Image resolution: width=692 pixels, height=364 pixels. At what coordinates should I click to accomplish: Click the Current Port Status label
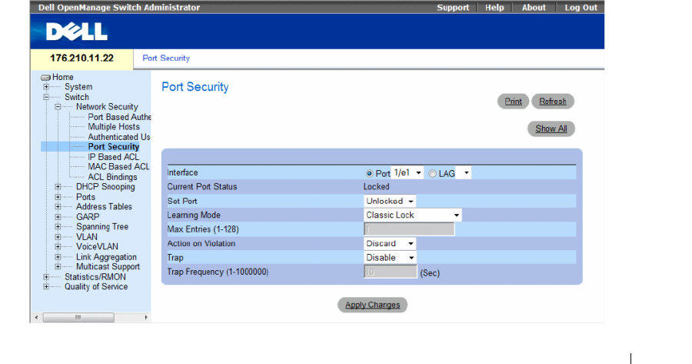pos(202,187)
